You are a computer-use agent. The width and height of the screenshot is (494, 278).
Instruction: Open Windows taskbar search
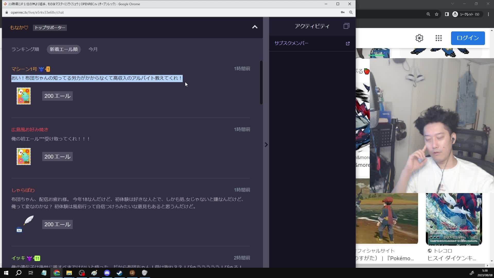coord(19,273)
